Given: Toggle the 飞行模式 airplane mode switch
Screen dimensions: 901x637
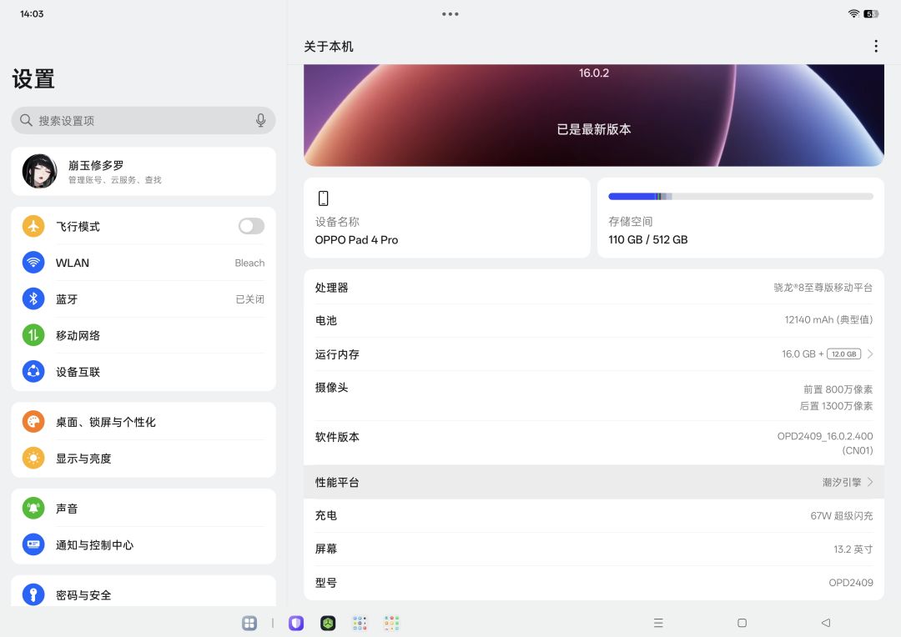Looking at the screenshot, I should pyautogui.click(x=252, y=226).
